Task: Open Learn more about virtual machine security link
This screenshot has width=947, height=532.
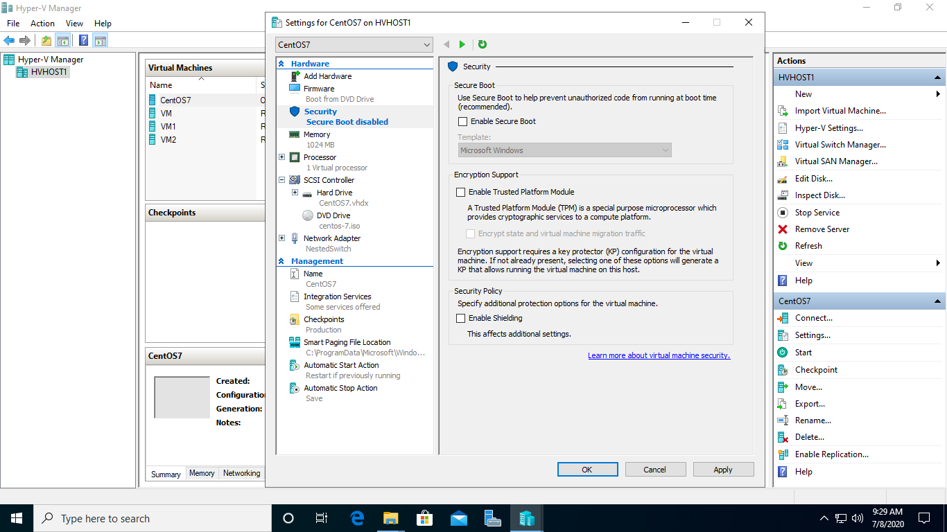Action: point(659,355)
